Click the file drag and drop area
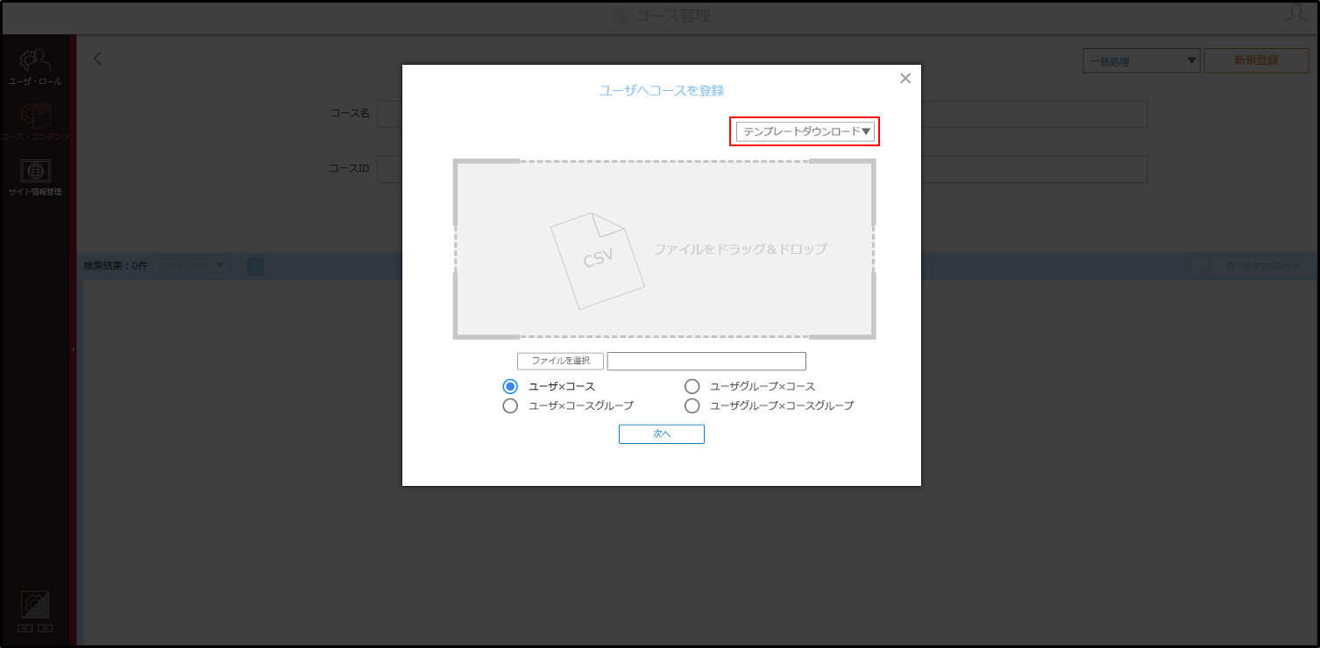Viewport: 1320px width, 648px height. click(x=664, y=249)
